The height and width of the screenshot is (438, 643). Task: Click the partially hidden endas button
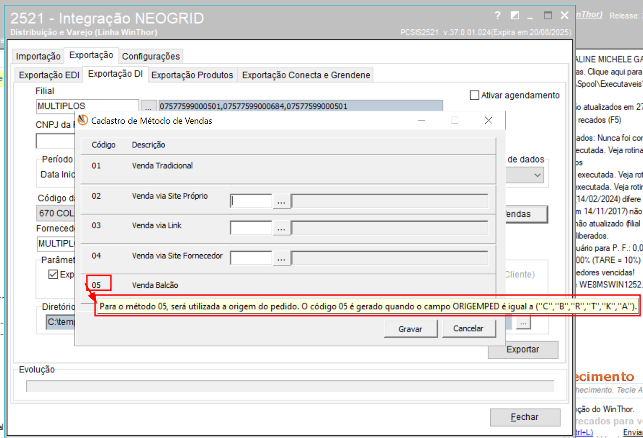526,214
